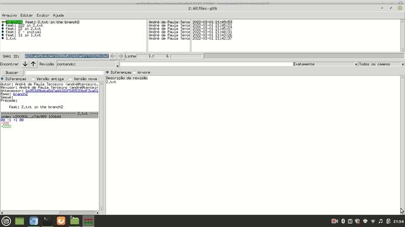Open the Ajuda menu
This screenshot has height=227, width=405.
[58, 15]
